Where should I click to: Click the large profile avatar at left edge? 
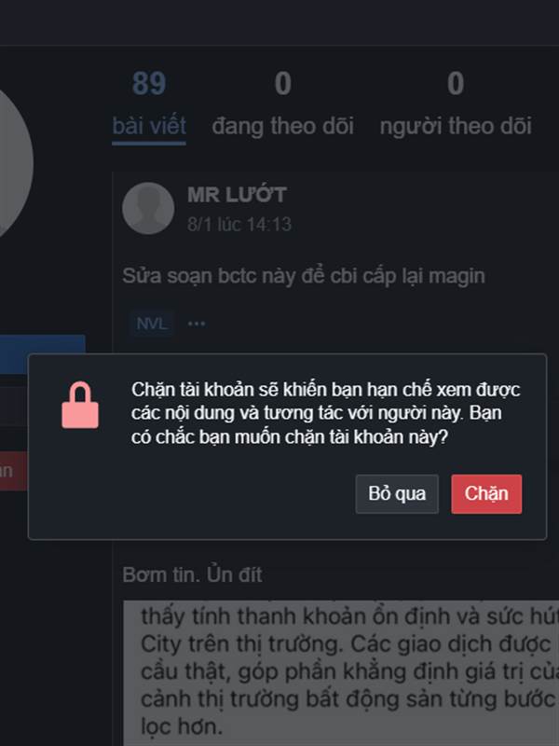pos(14,161)
